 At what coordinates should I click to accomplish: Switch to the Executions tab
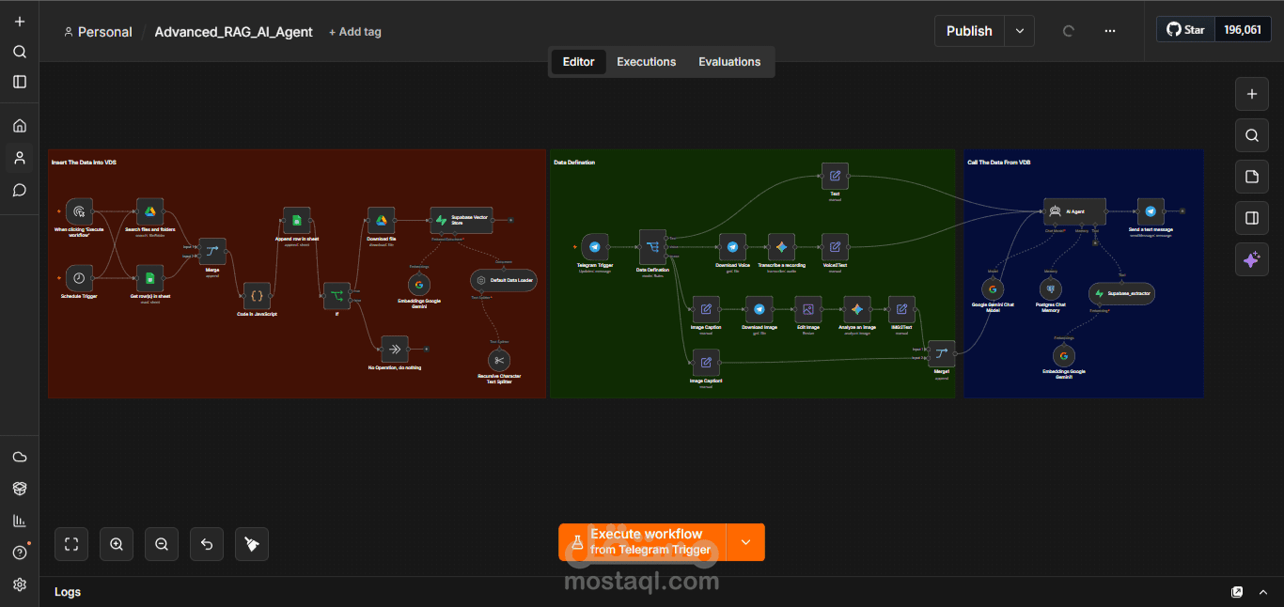tap(646, 62)
